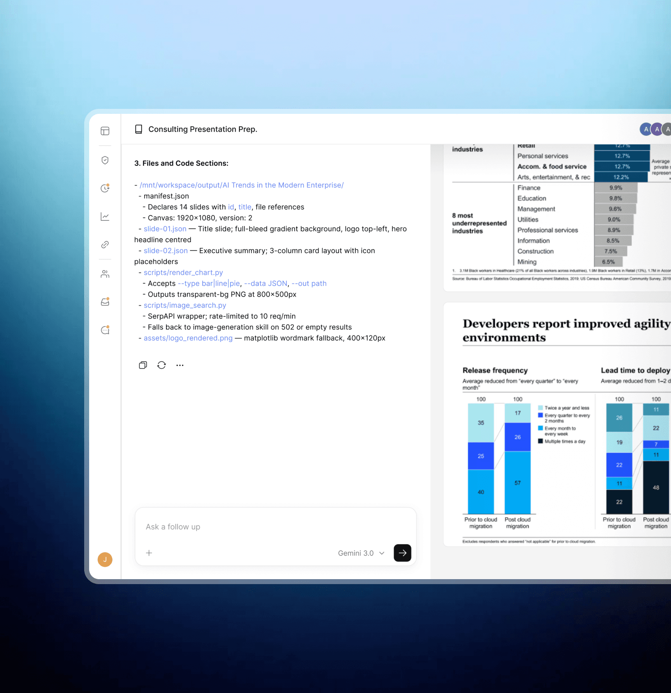Image resolution: width=671 pixels, height=693 pixels.
Task: Open the line chart analytics icon
Action: tap(105, 217)
